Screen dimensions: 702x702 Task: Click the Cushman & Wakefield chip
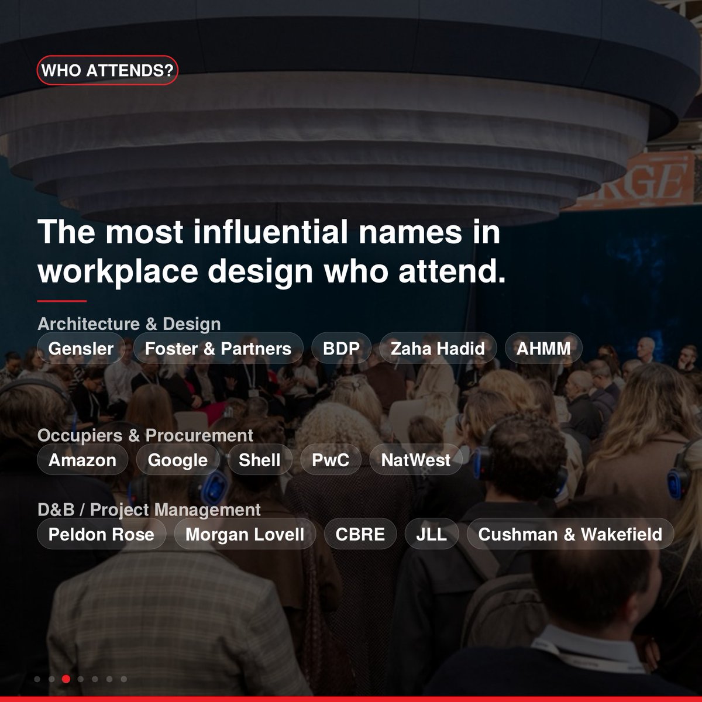click(x=570, y=534)
